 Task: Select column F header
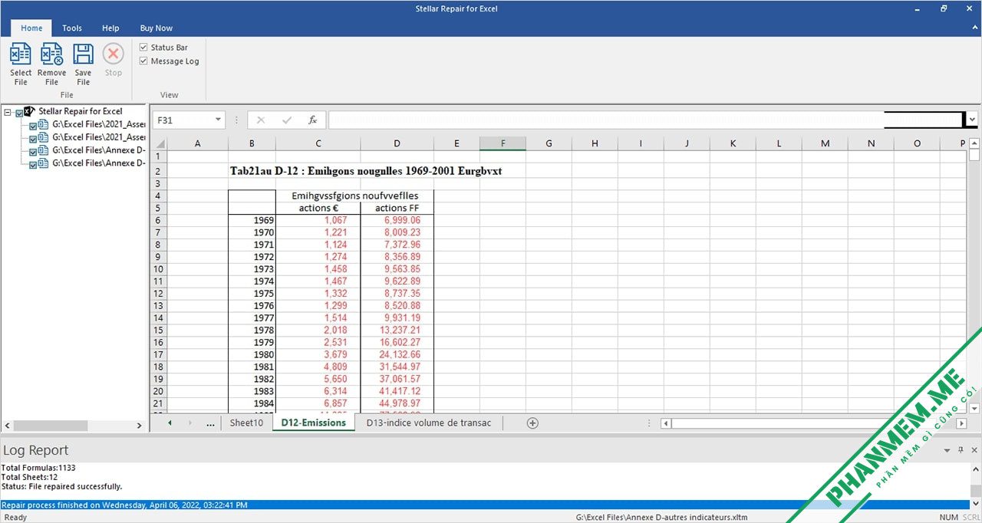point(503,143)
